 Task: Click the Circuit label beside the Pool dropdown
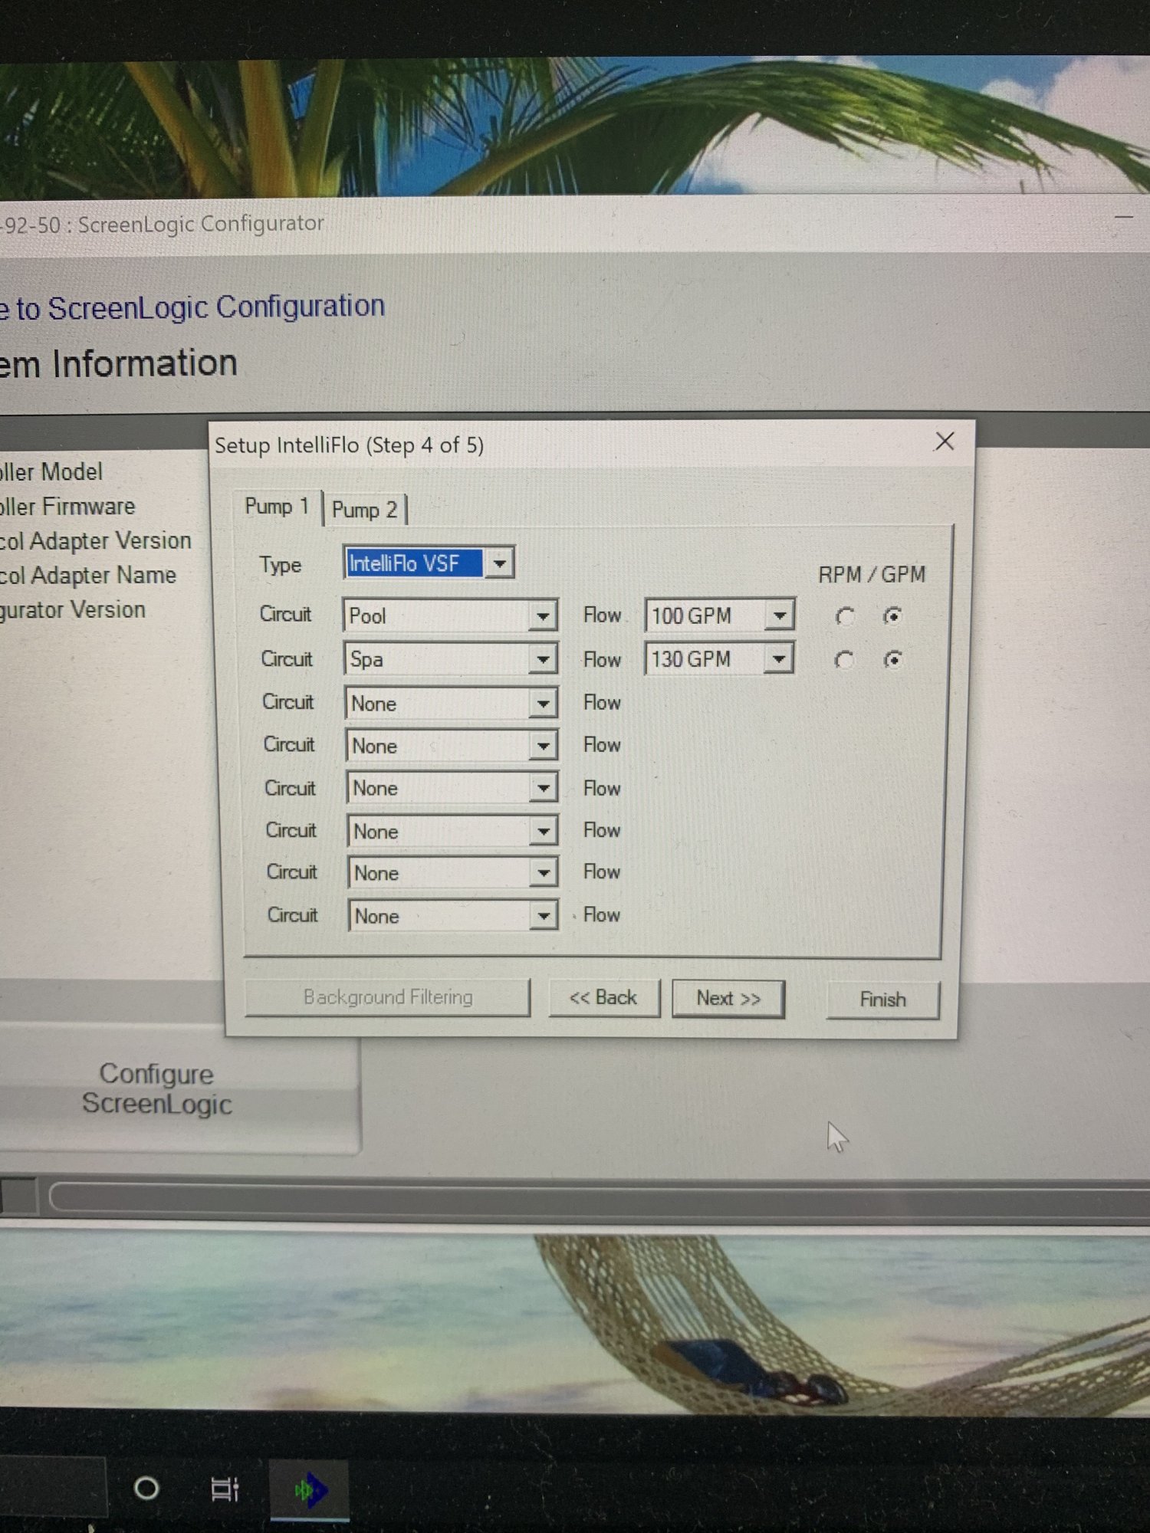(x=285, y=614)
